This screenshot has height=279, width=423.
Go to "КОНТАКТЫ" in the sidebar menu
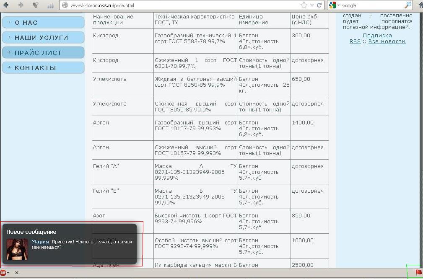pos(43,68)
